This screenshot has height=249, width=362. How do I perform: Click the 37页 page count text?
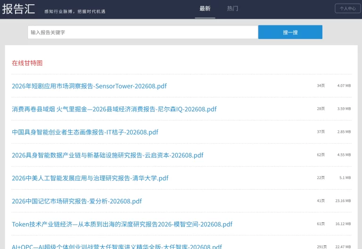click(x=321, y=132)
